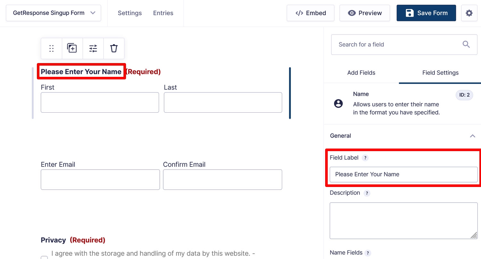Open the Entries menu item
This screenshot has width=481, height=259.
pyautogui.click(x=163, y=13)
